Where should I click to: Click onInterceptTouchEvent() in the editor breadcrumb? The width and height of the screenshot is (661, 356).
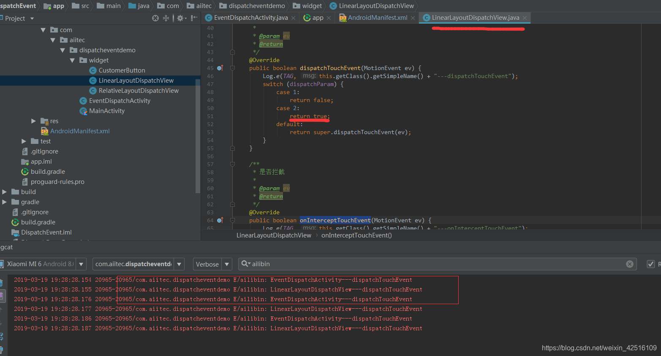pos(356,235)
